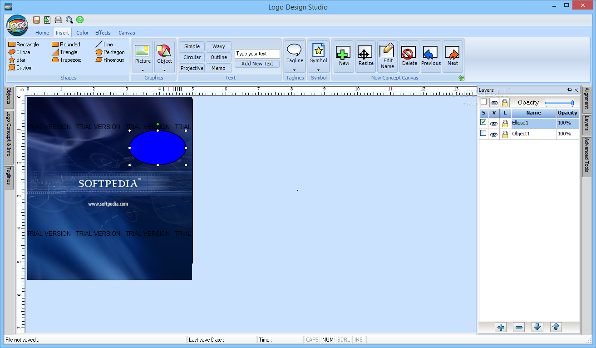The width and height of the screenshot is (596, 348).
Task: Hide the Ellipse1 layer via eye icon
Action: click(x=494, y=123)
